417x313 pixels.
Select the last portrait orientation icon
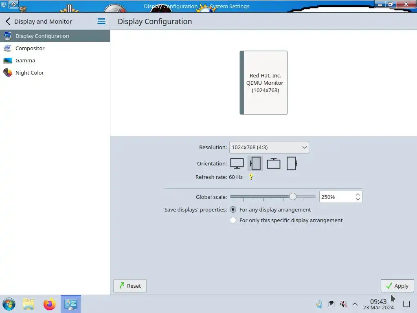pyautogui.click(x=292, y=163)
